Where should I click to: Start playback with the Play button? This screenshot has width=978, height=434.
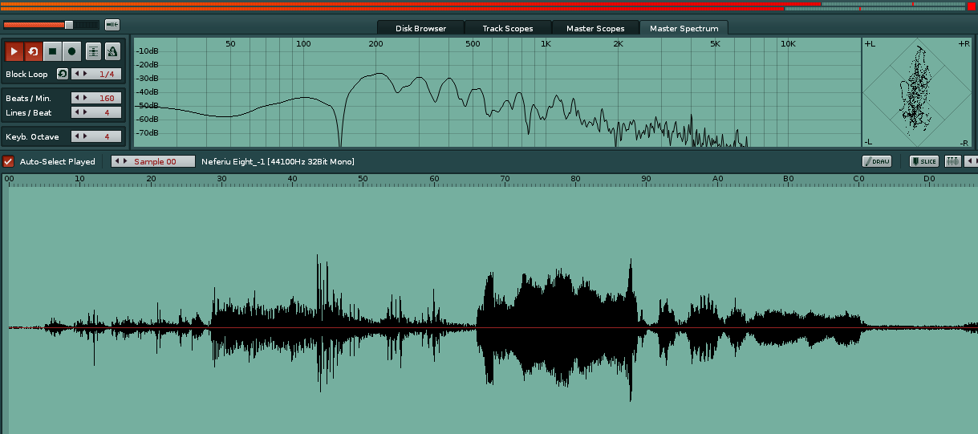pos(14,51)
